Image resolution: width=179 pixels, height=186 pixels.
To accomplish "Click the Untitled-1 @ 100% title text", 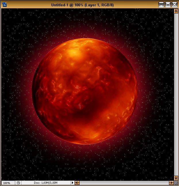I will pyautogui.click(x=82, y=5).
